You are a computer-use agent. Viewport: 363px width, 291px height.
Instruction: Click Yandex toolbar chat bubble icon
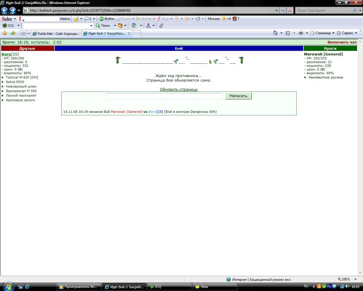click(86, 18)
